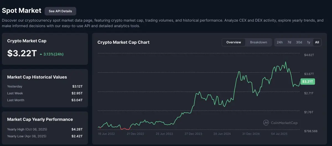Select the 7d time range
The image size is (332, 146).
[289, 42]
